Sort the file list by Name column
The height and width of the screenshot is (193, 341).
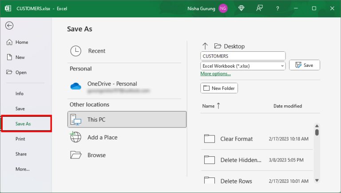208,106
